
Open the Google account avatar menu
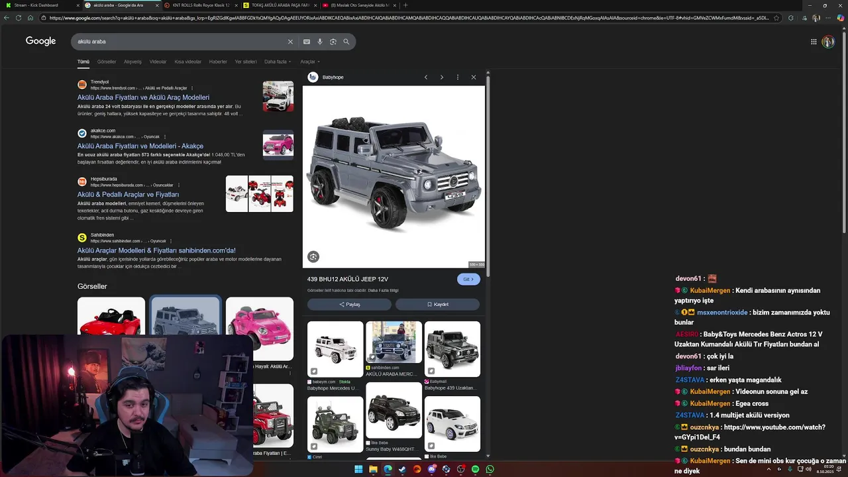coord(828,42)
